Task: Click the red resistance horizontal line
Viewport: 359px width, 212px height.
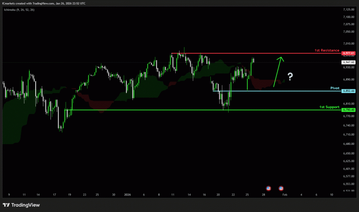Action: click(245, 53)
